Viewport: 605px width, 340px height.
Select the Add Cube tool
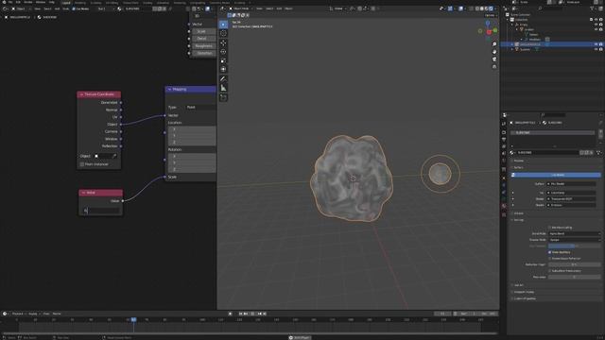(x=223, y=97)
